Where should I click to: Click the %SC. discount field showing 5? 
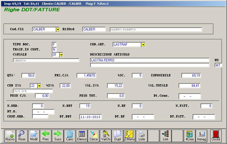click(137, 76)
